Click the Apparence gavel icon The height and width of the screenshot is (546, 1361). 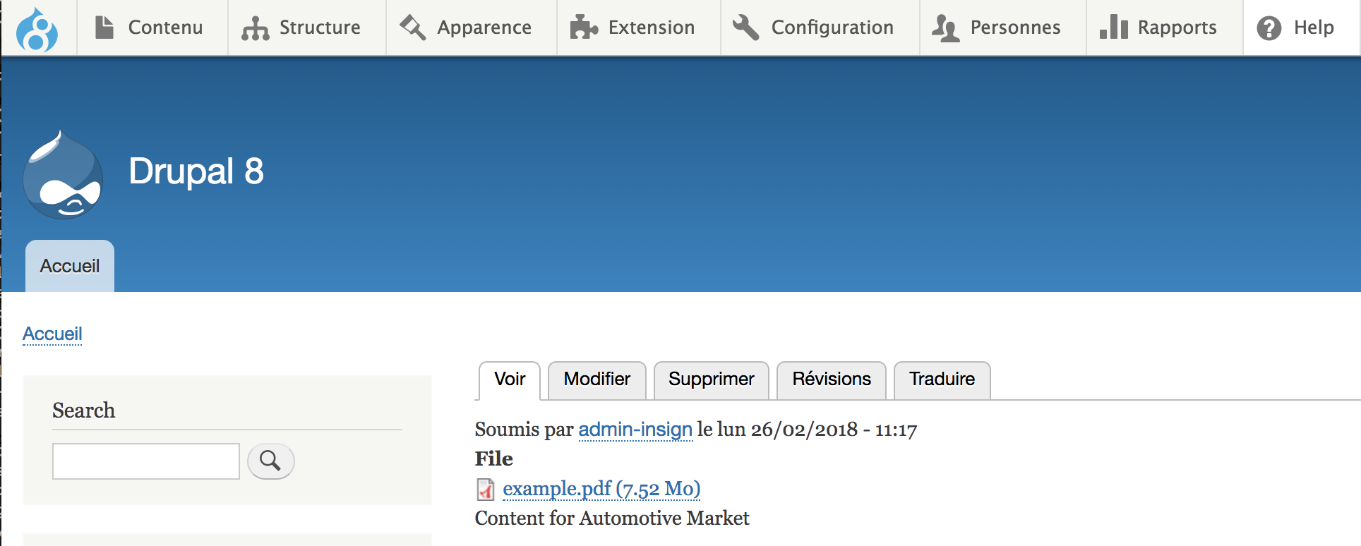(413, 28)
